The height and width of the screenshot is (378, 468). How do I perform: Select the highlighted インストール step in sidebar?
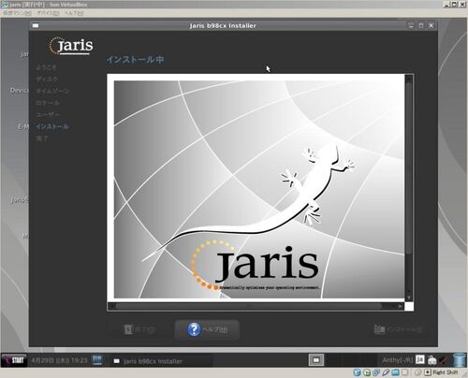[52, 126]
